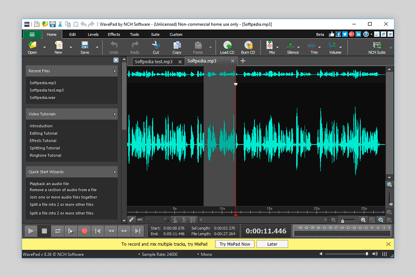Open the dropdown arrow next to New
Viewport: 416px width, 277px height.
pos(71,48)
